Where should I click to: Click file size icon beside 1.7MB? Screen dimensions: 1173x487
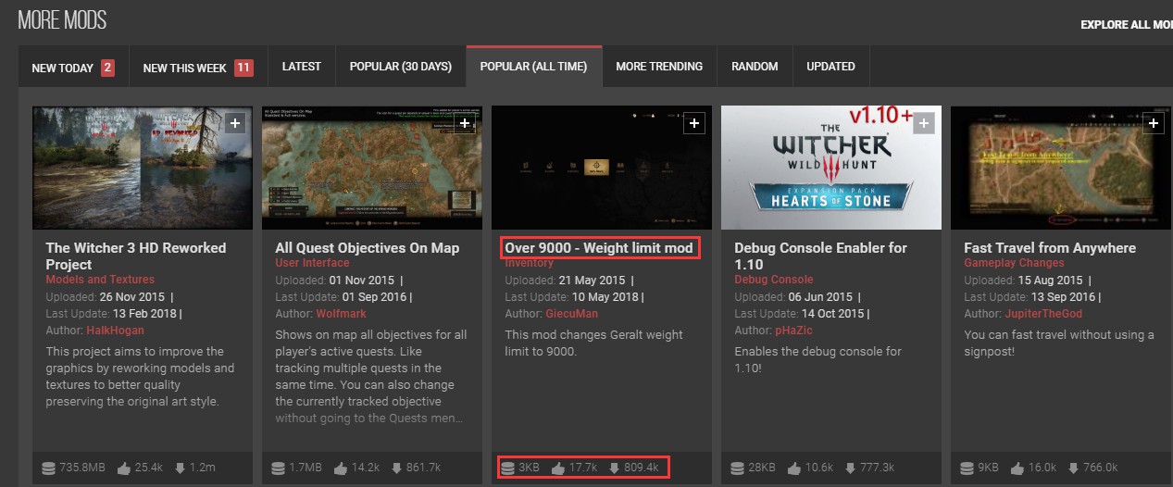tap(279, 468)
